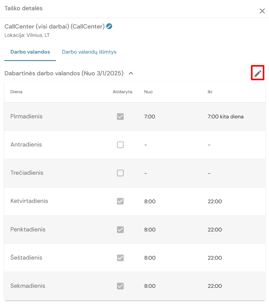This screenshot has height=307, width=269.
Task: Close the Taško detalės dialog
Action: click(262, 11)
